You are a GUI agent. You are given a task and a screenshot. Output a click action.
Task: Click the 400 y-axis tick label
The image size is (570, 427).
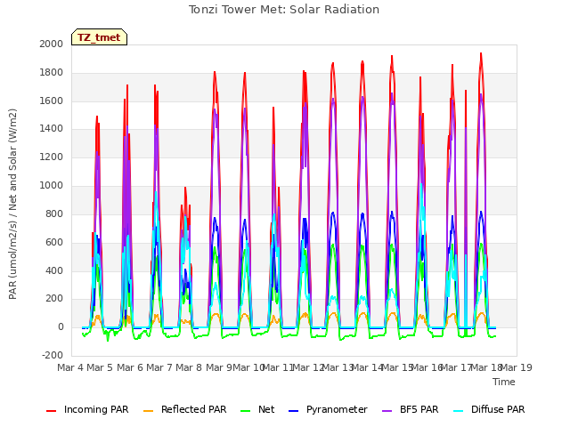[x=54, y=270]
